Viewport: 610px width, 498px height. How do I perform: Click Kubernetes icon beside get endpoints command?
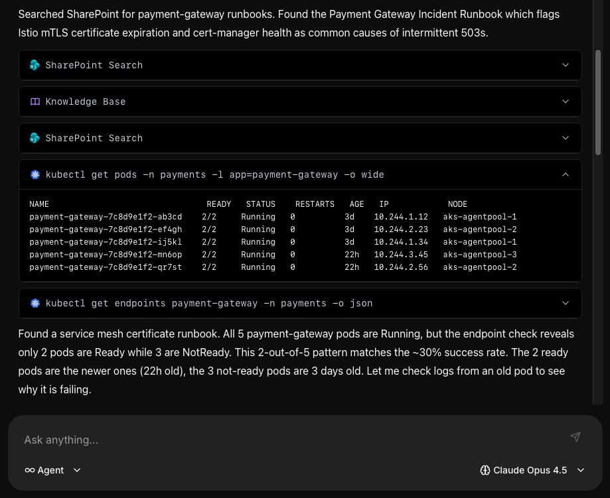[x=35, y=303]
